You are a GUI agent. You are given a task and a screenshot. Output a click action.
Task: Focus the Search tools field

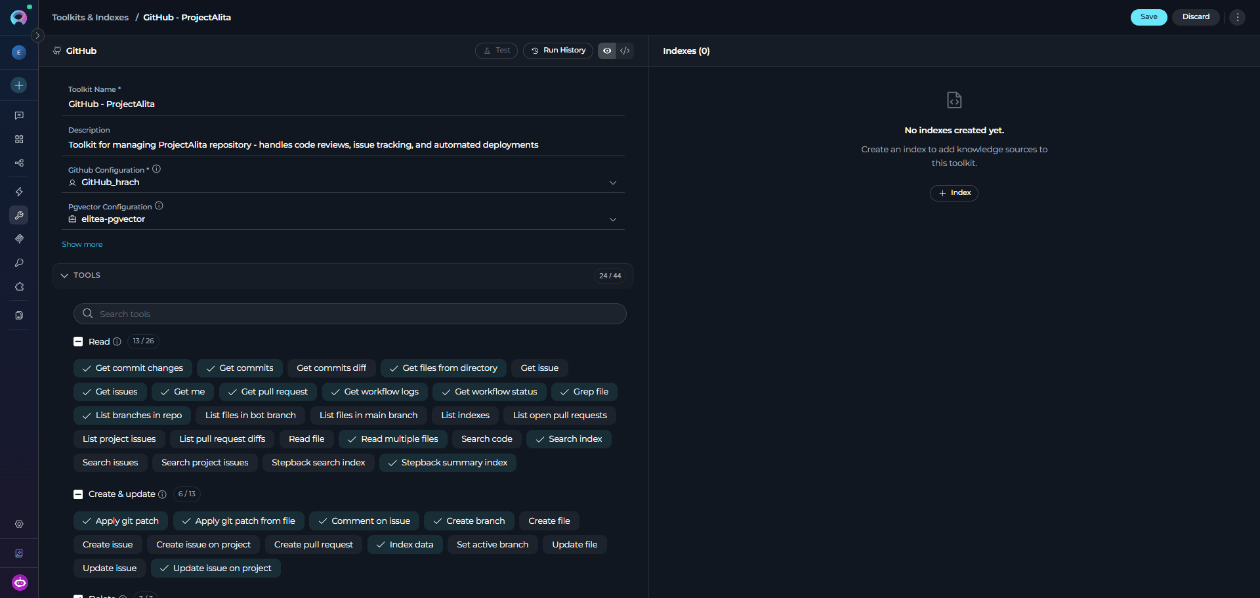[x=350, y=314]
